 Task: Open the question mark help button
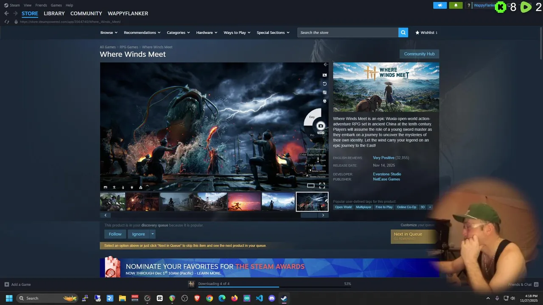469,5
